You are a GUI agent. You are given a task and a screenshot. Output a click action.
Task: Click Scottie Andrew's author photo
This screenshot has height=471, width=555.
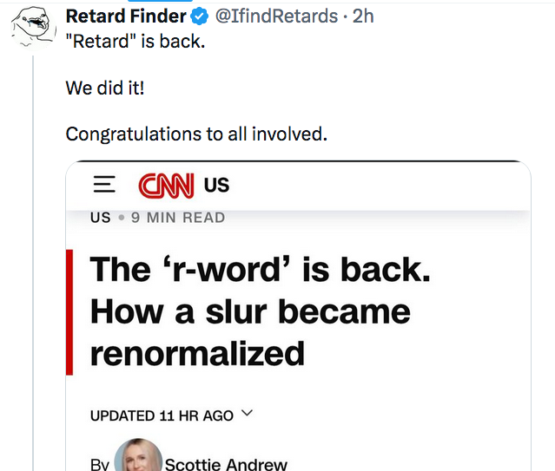pyautogui.click(x=138, y=455)
